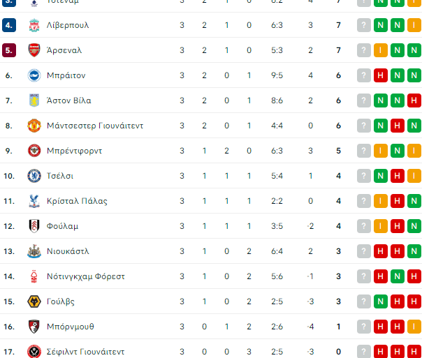Click Brentford's green N form badge
Viewport: 422px width, 358px height.
coord(397,151)
